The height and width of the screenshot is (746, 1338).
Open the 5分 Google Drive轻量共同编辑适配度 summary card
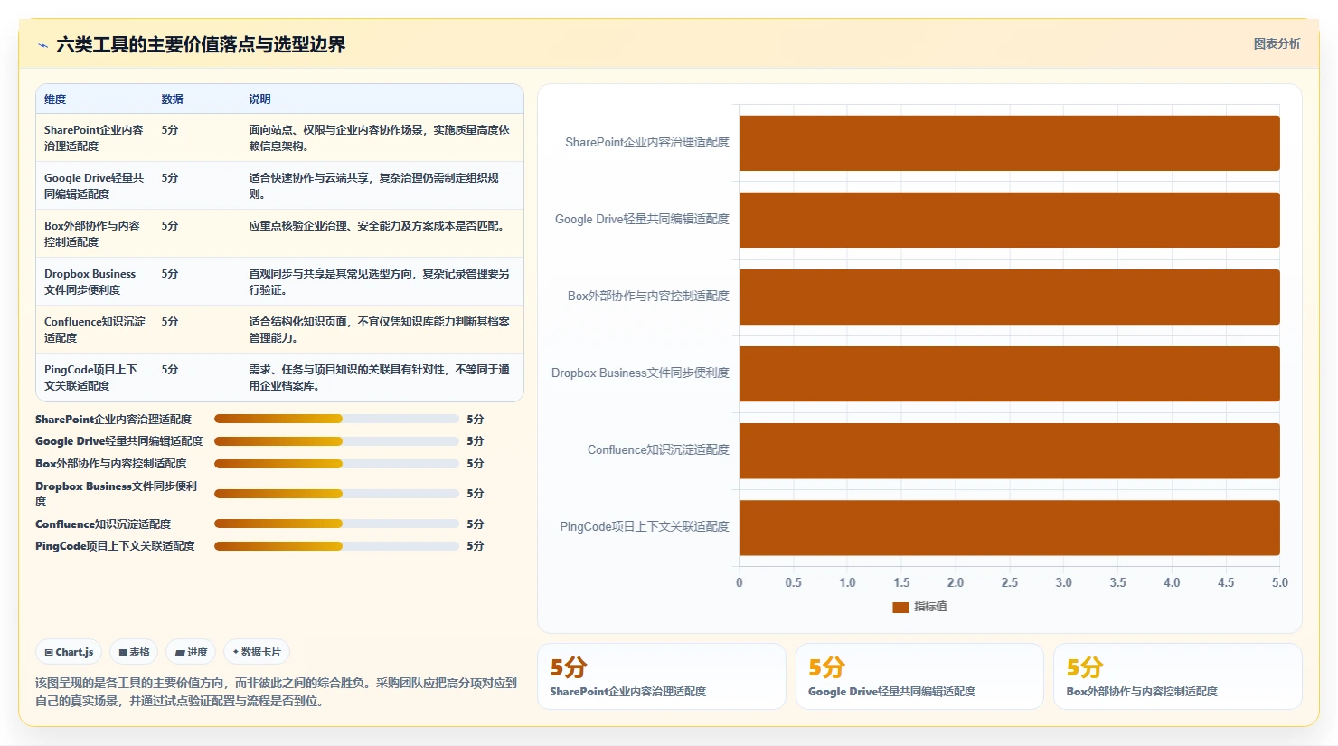(x=919, y=676)
